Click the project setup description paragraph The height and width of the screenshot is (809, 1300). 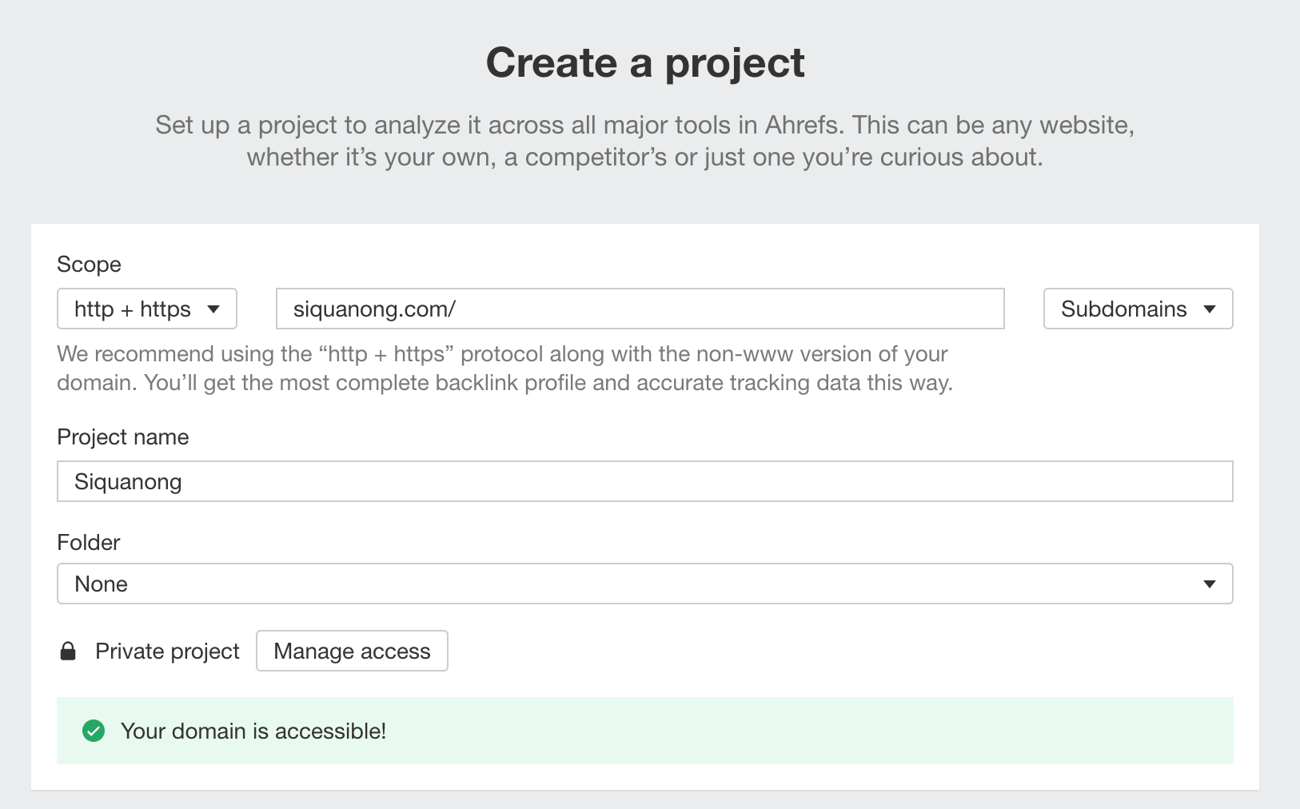[x=646, y=141]
